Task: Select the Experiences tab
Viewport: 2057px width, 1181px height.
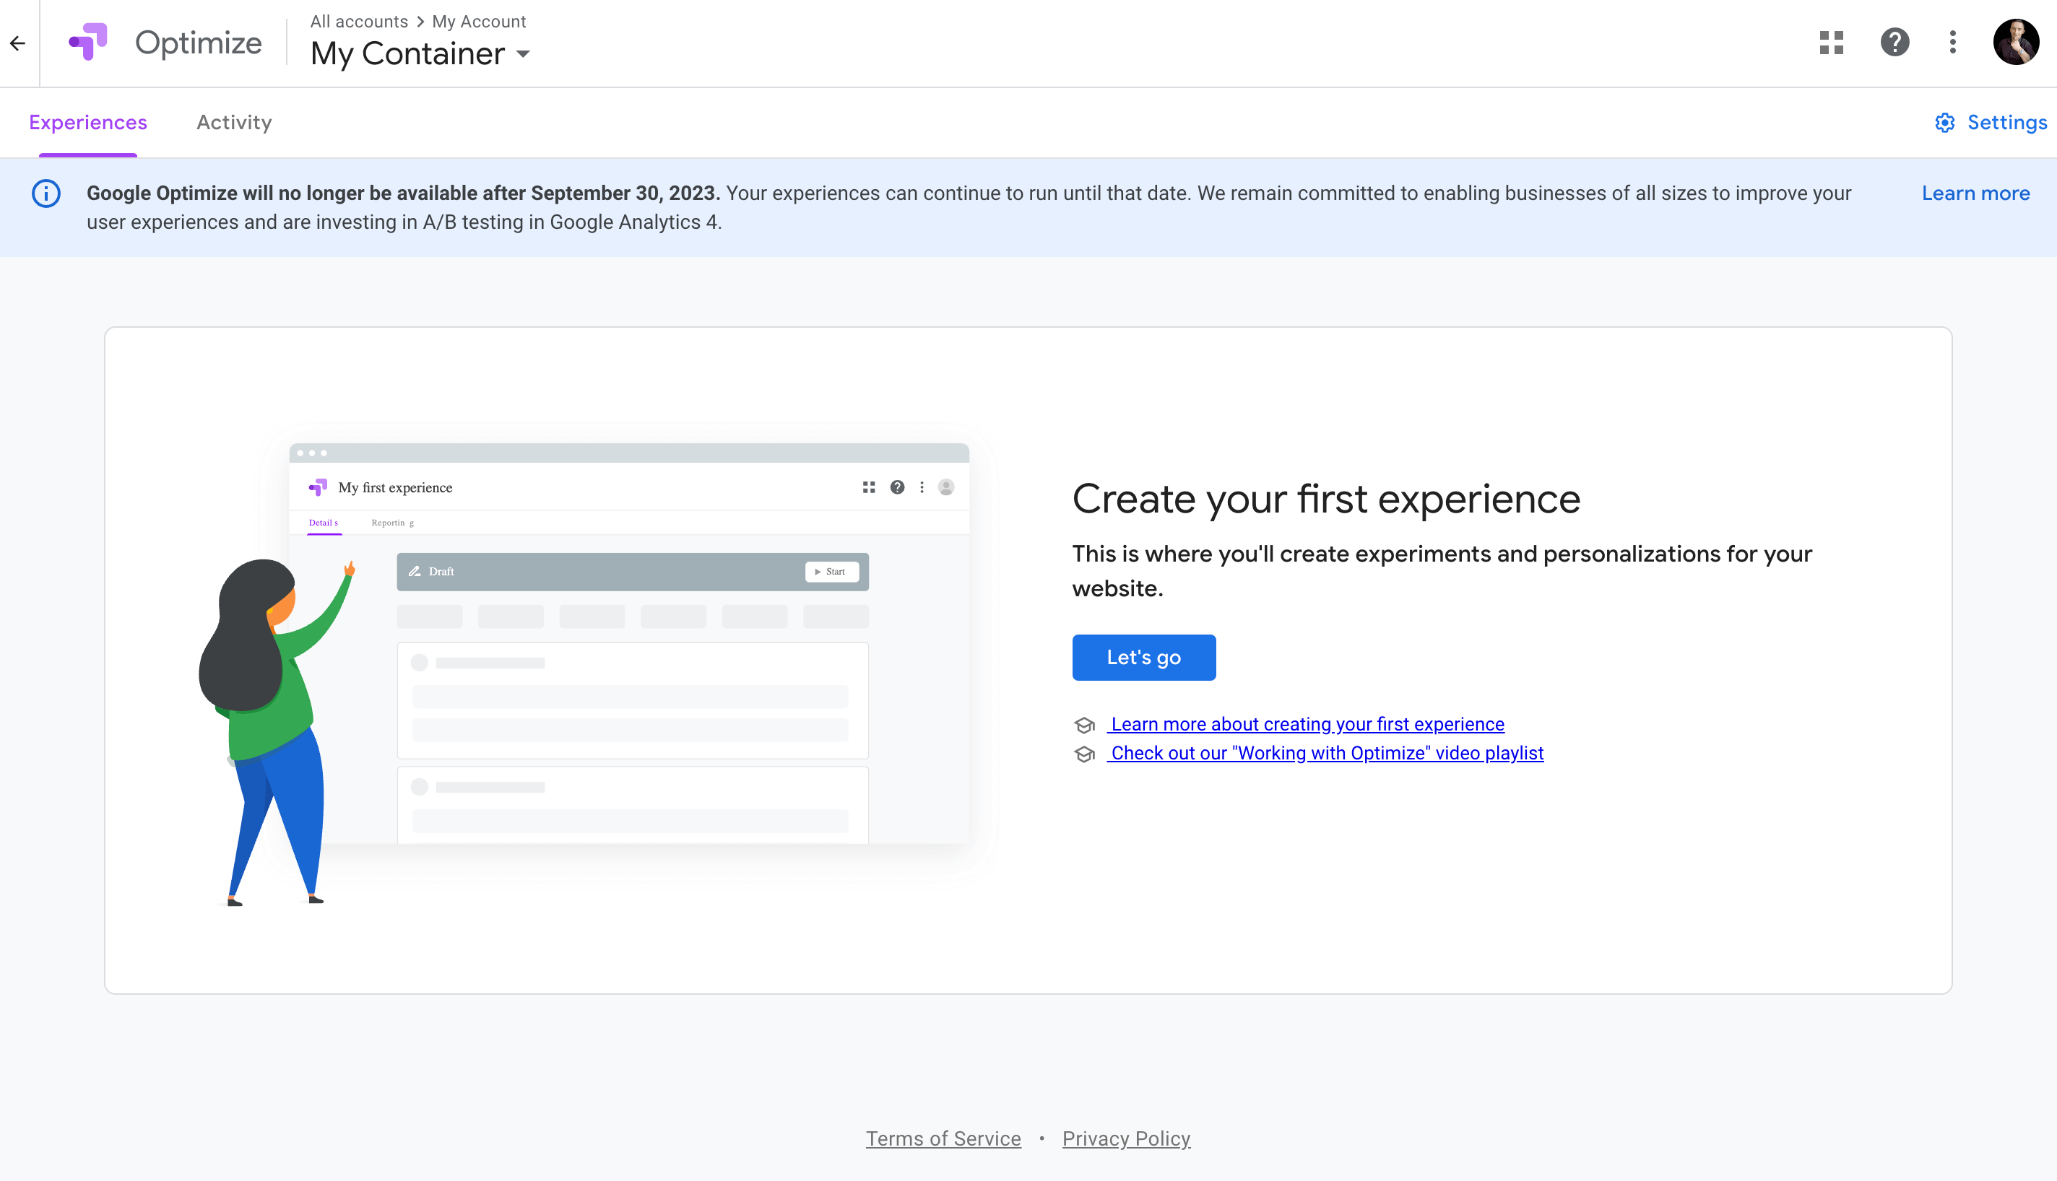Action: coord(87,123)
